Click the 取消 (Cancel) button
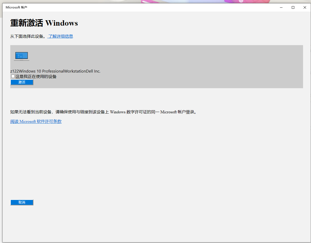 click(22, 202)
